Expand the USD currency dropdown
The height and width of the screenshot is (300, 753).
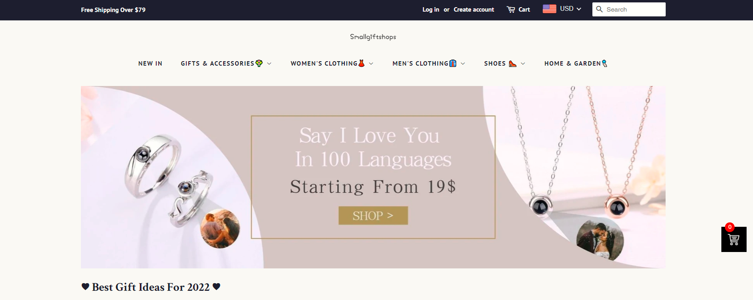570,9
